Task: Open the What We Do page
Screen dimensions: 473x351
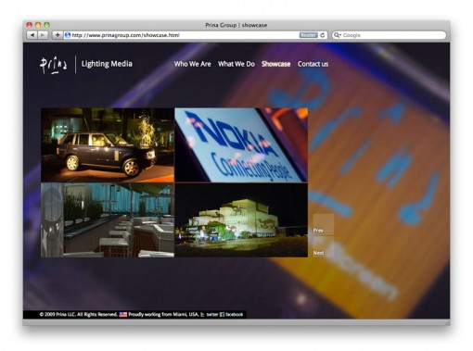Action: pyautogui.click(x=236, y=64)
